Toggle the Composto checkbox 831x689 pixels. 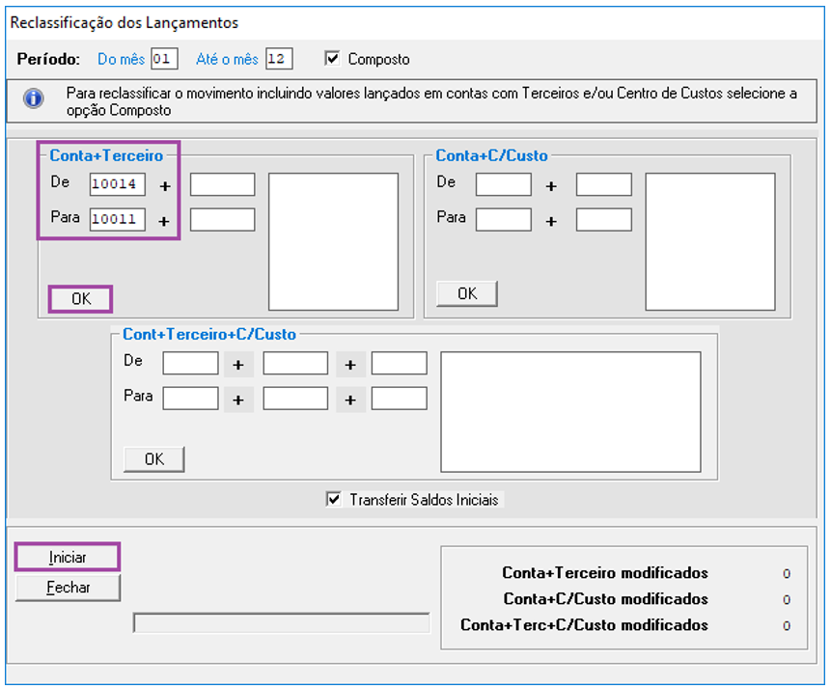tap(332, 58)
